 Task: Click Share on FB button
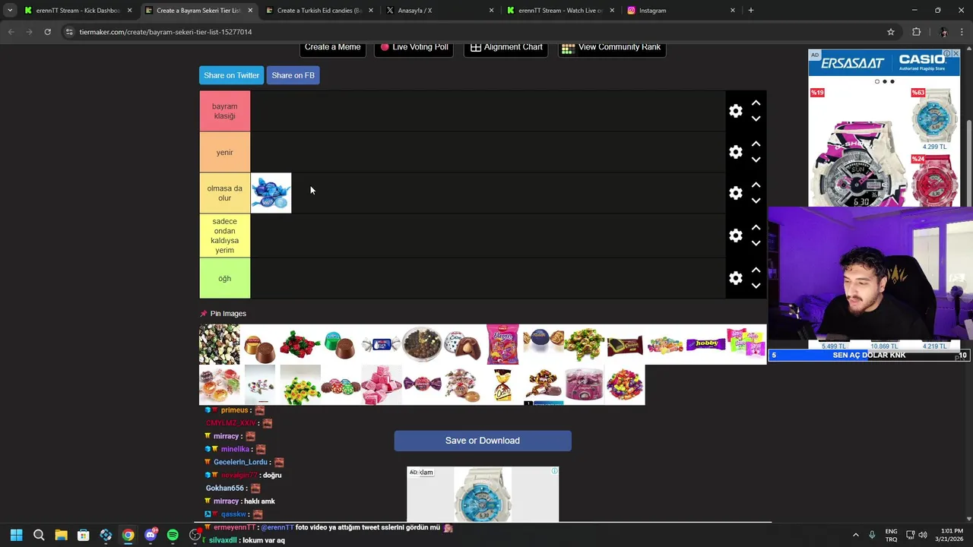(x=293, y=75)
